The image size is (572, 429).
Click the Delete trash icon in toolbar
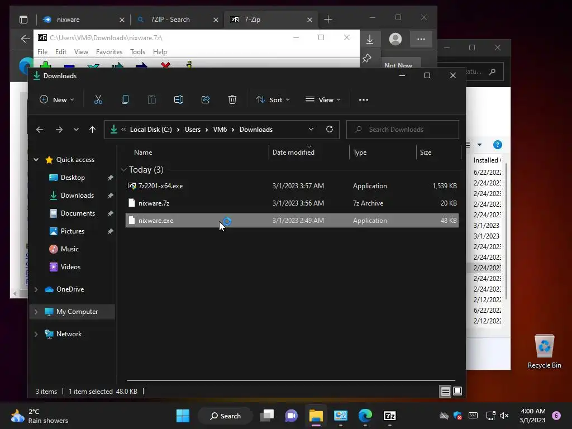point(232,99)
